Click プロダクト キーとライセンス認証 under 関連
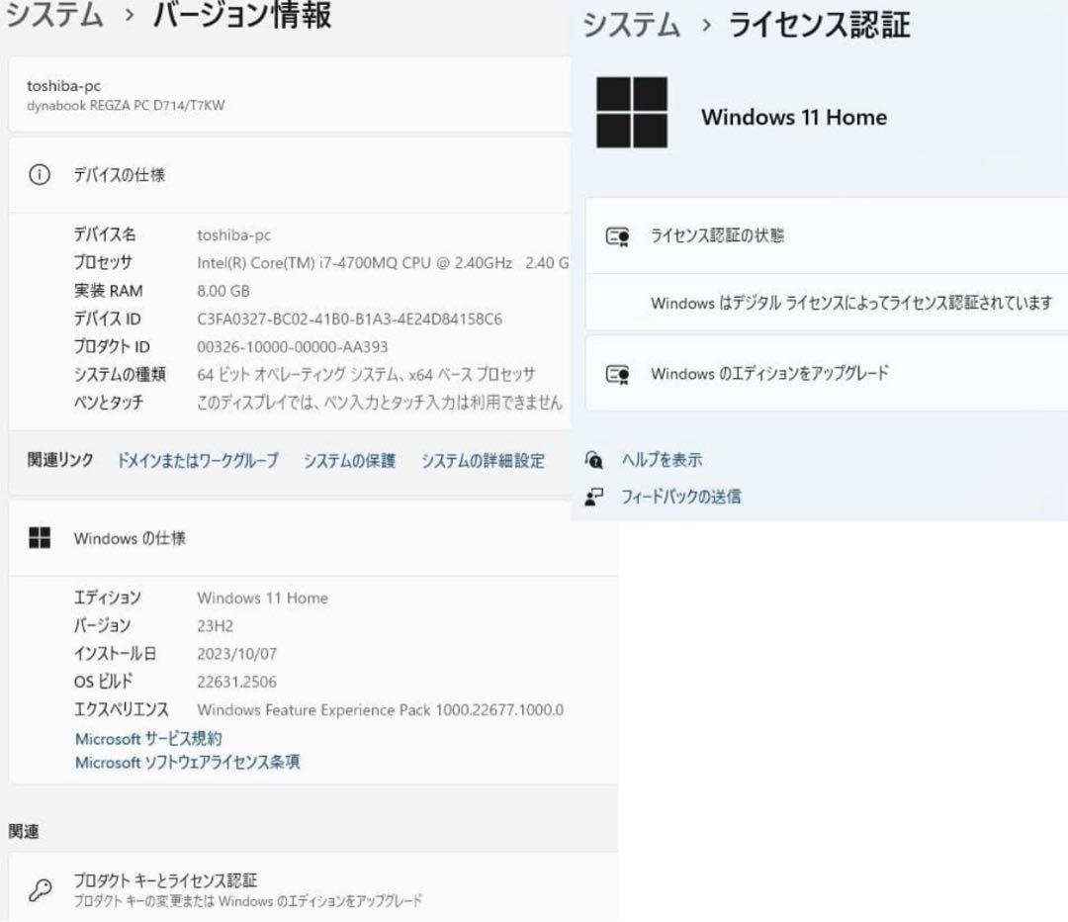Image resolution: width=1068 pixels, height=922 pixels. [x=168, y=878]
